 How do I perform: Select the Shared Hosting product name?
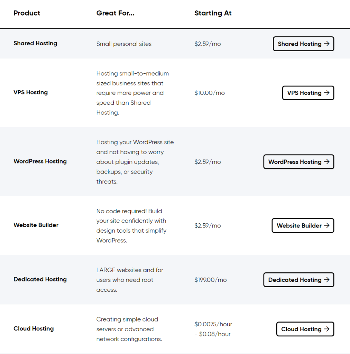coord(35,43)
